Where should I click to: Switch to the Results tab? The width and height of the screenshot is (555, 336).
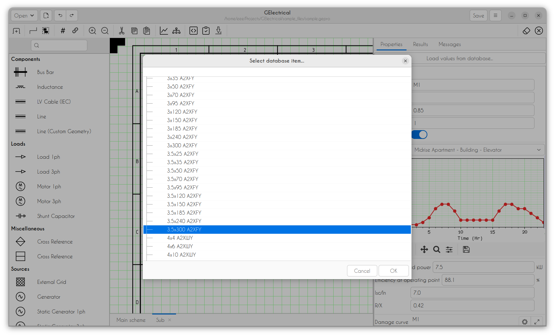(x=421, y=44)
